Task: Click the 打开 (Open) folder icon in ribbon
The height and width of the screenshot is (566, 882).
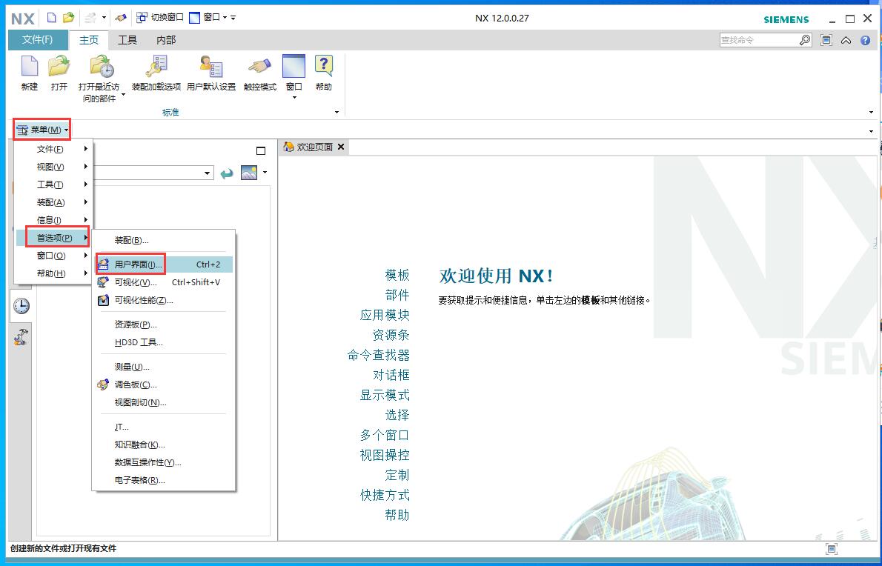Action: tap(59, 67)
